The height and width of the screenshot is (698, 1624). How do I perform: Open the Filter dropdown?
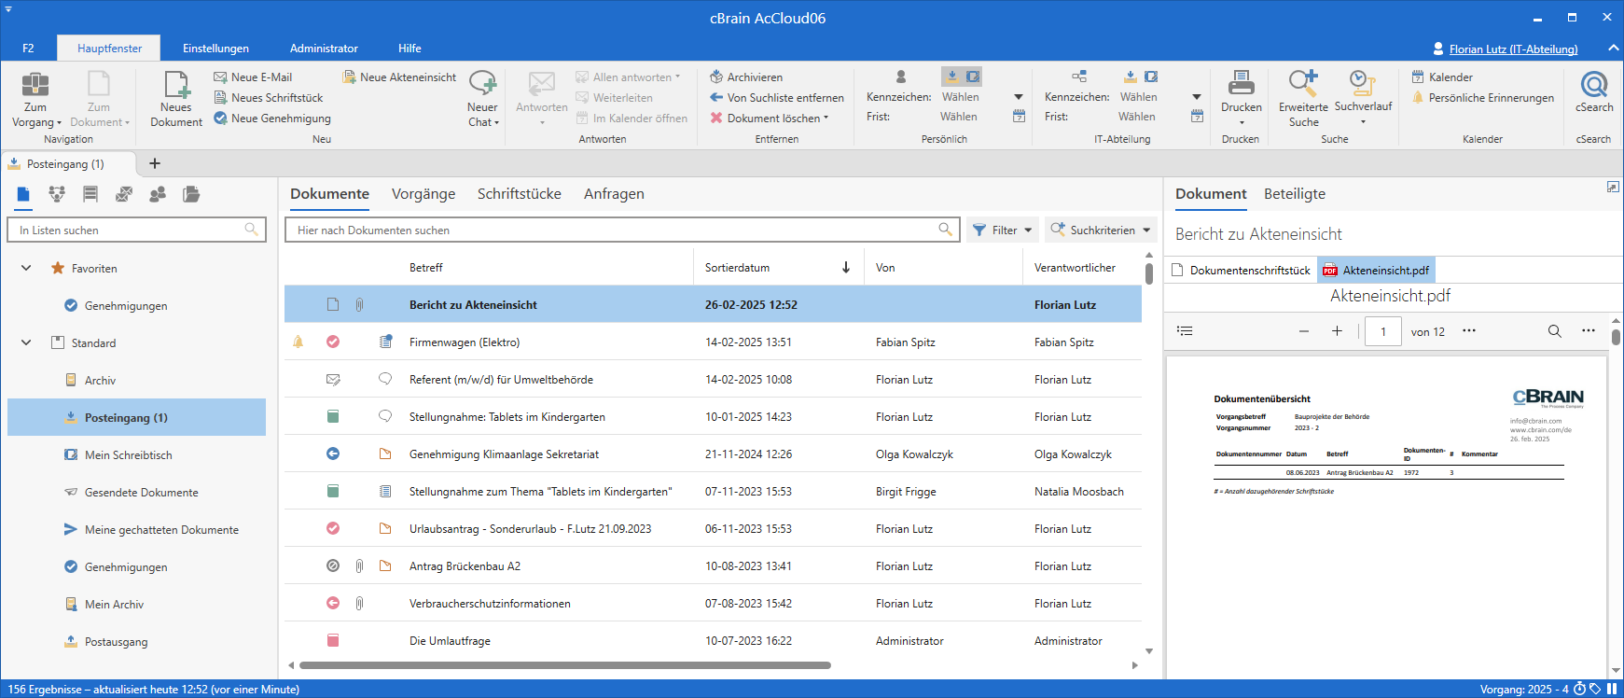[x=1003, y=230]
